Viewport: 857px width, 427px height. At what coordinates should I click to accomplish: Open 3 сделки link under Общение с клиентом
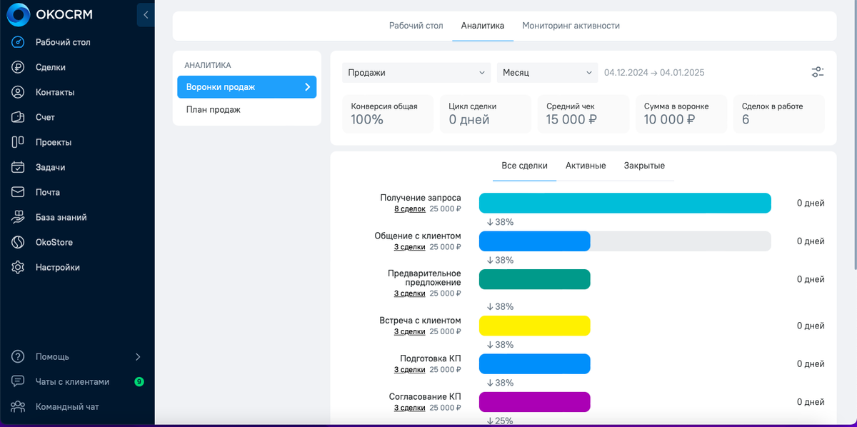pyautogui.click(x=410, y=246)
